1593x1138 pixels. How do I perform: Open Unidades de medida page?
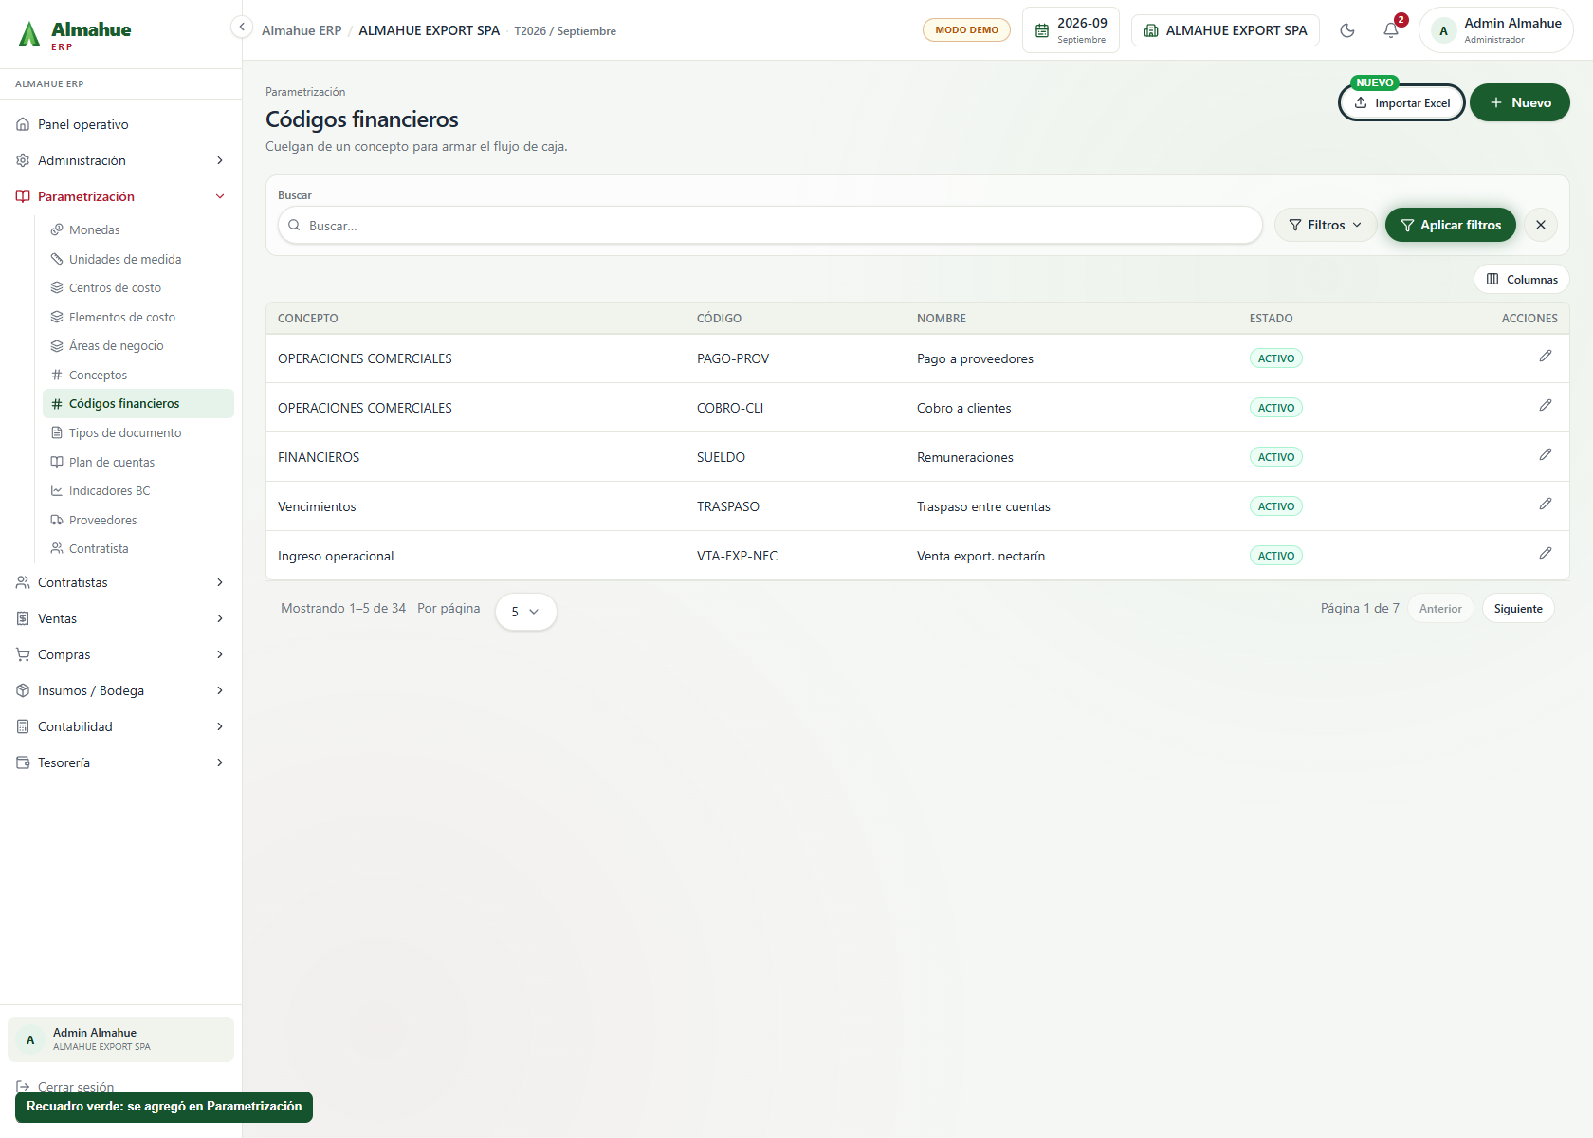(x=138, y=259)
